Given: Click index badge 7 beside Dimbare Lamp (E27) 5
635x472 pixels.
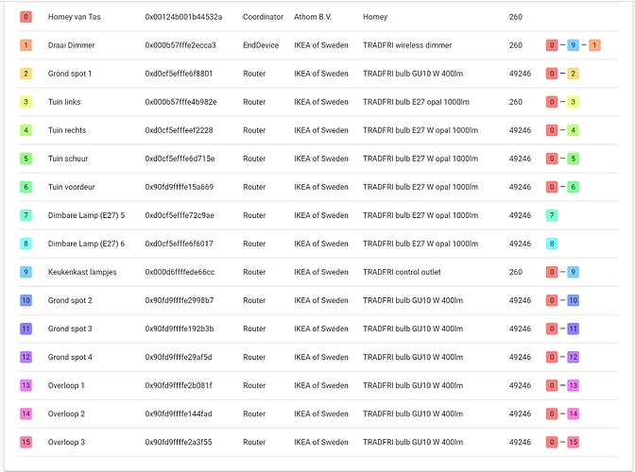Looking at the screenshot, I should click(26, 215).
